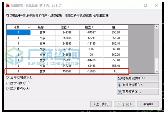The height and width of the screenshot is (114, 167).
Task: Select cell with X value 257639
Action: pos(67,60)
